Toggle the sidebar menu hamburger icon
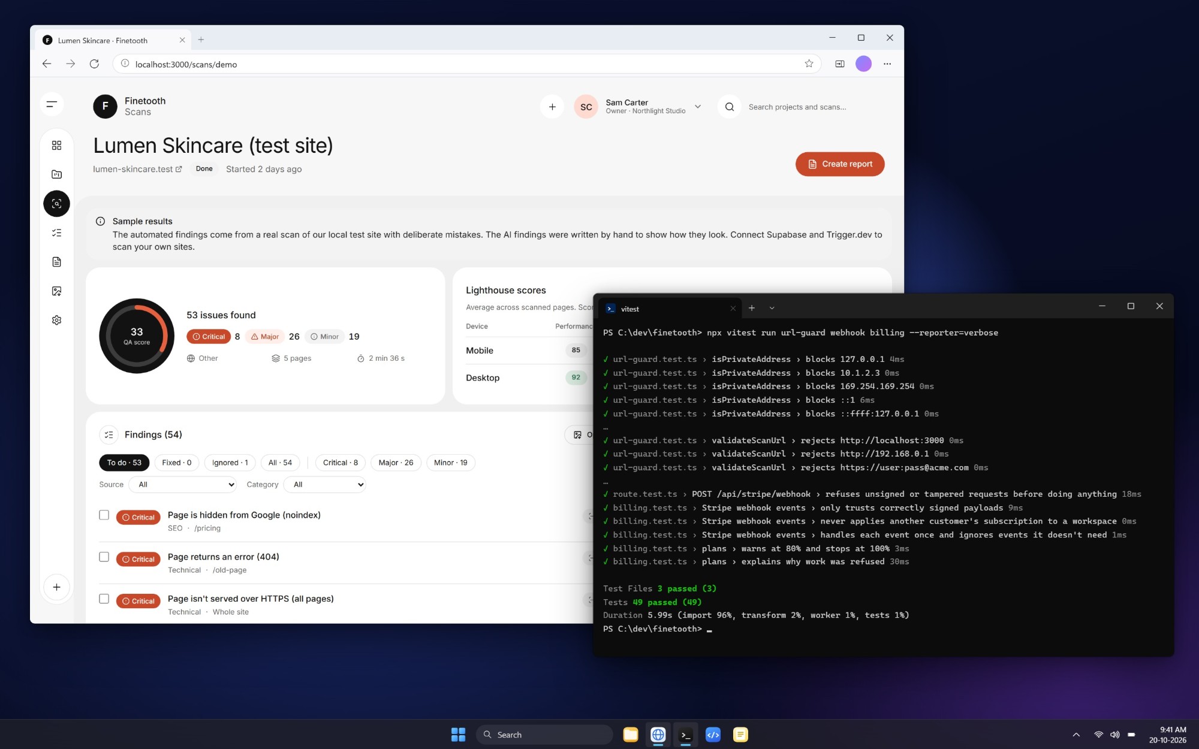The height and width of the screenshot is (749, 1199). pos(52,104)
